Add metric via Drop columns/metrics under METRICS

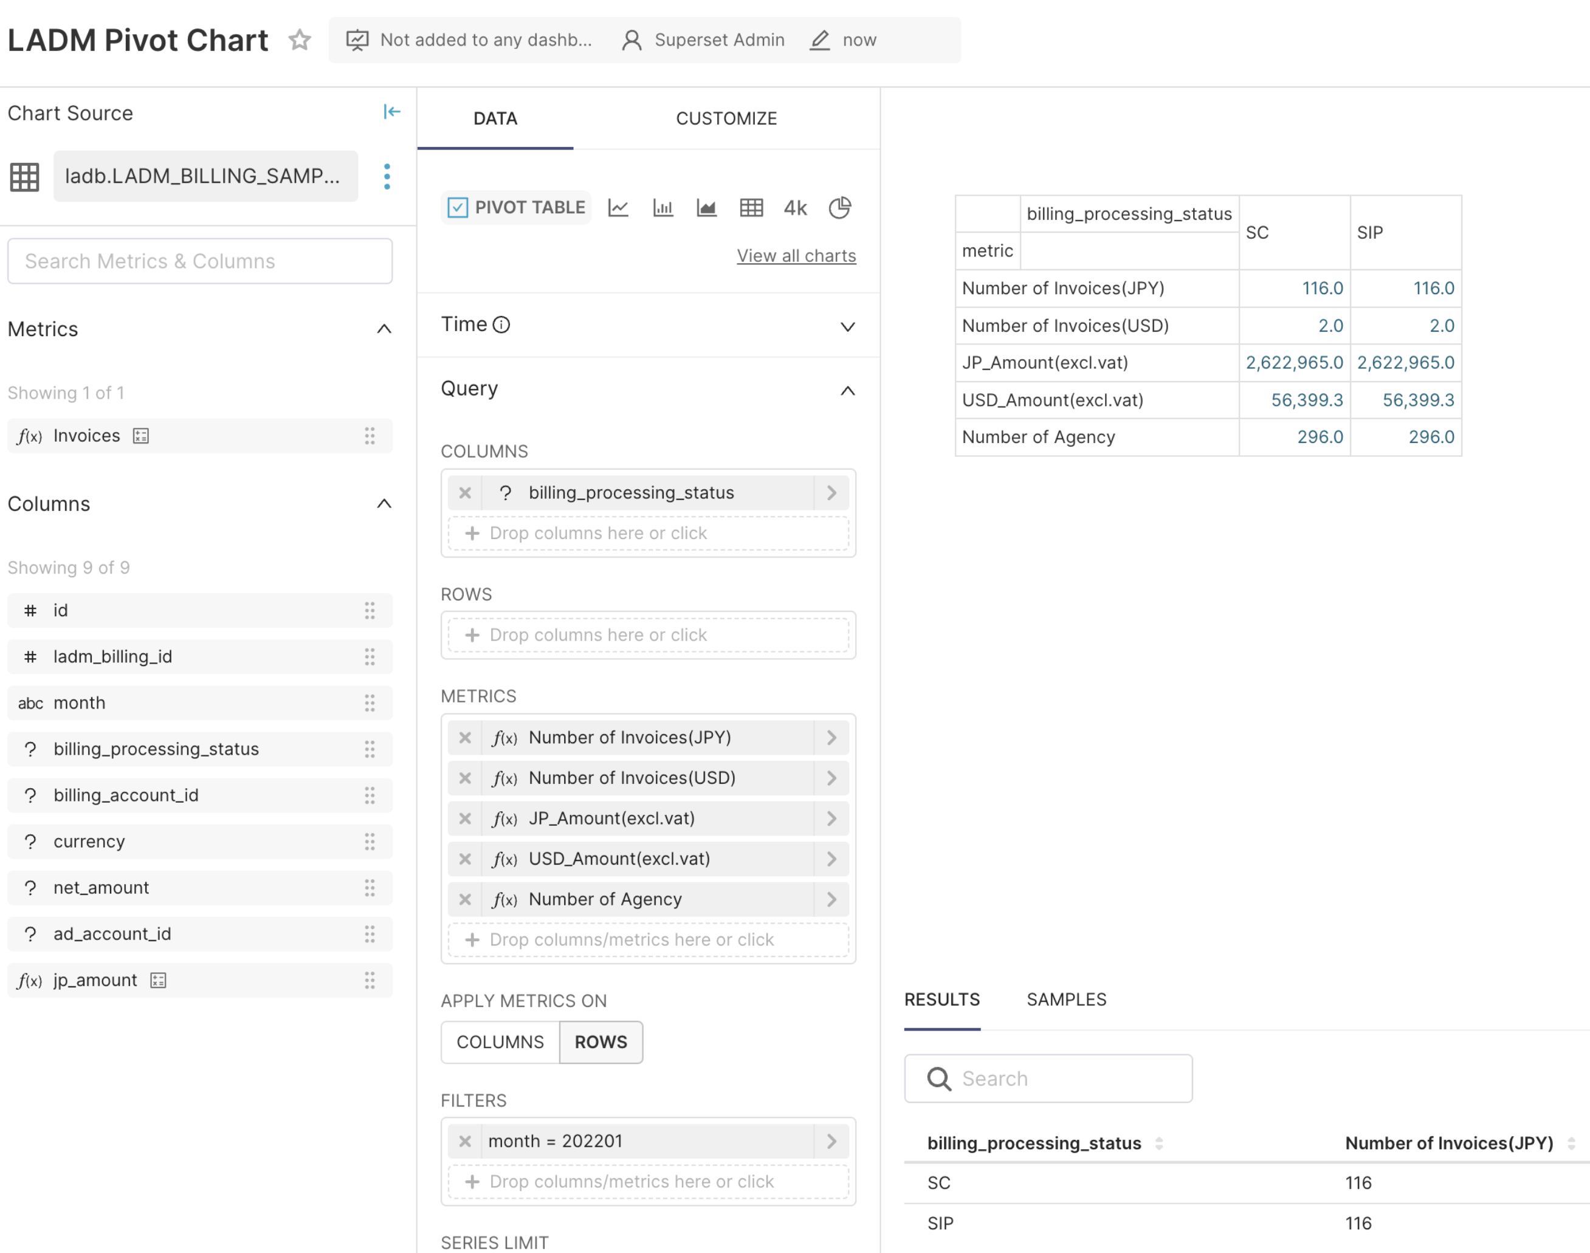(x=649, y=939)
